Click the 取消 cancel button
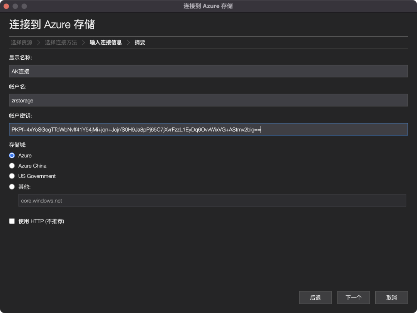 pyautogui.click(x=392, y=298)
